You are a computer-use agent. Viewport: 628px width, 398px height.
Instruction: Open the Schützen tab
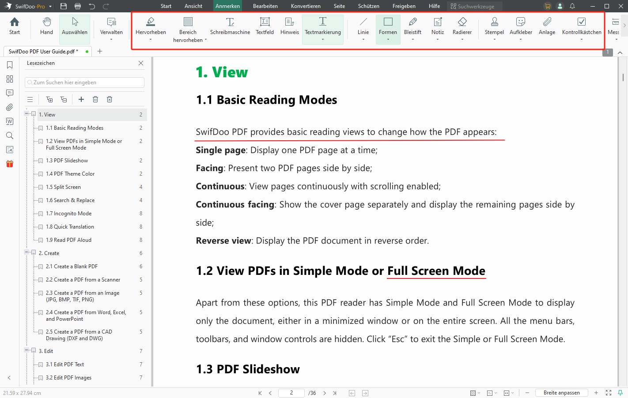coord(369,6)
